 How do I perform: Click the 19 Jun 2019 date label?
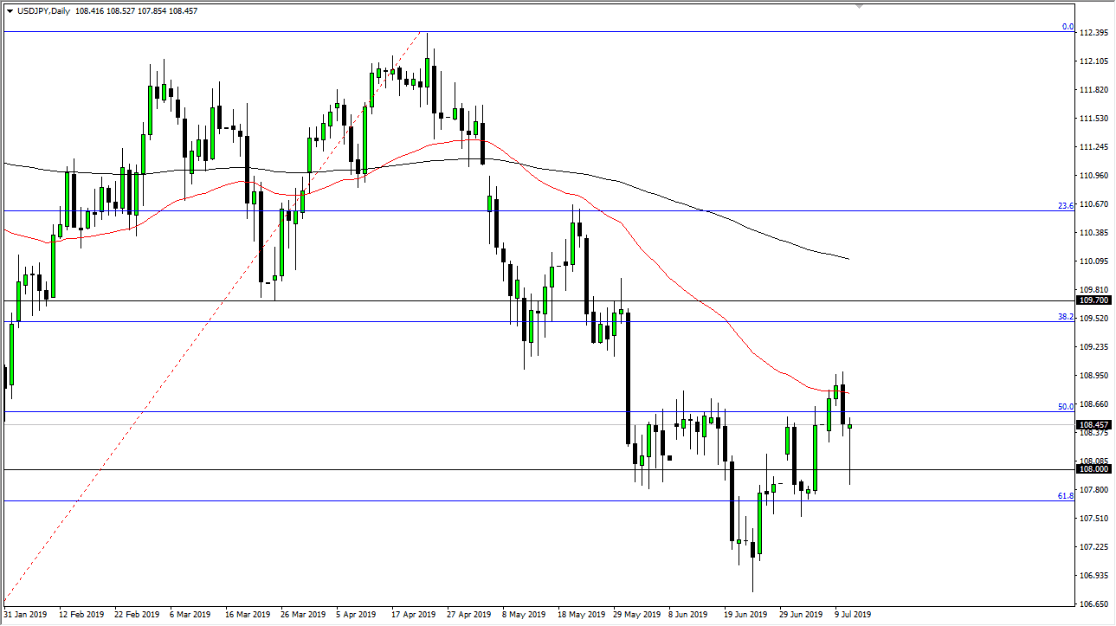(x=743, y=615)
